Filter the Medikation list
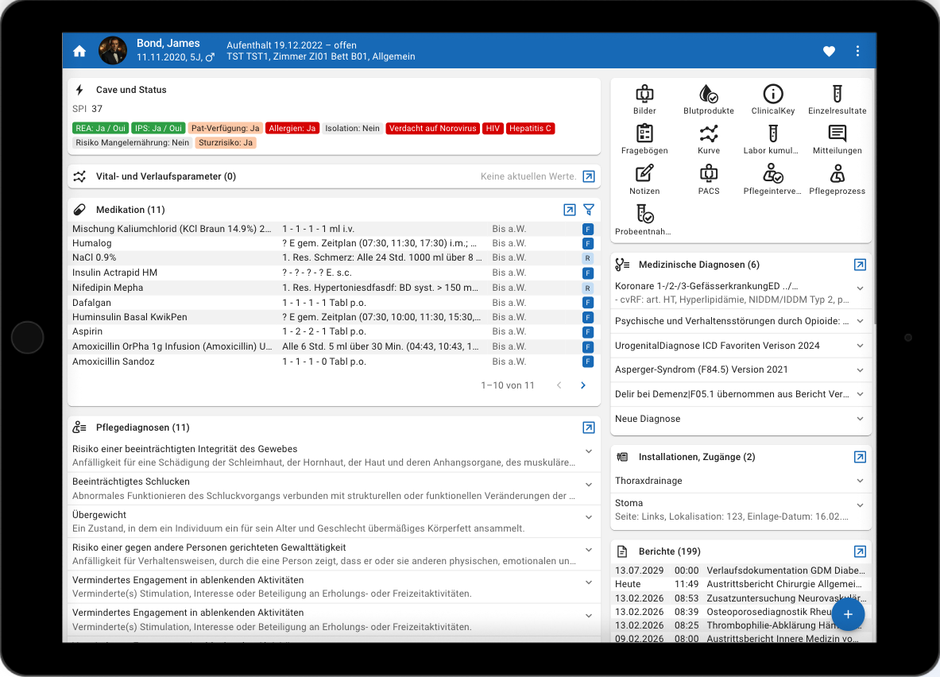The height and width of the screenshot is (677, 940). pos(589,210)
